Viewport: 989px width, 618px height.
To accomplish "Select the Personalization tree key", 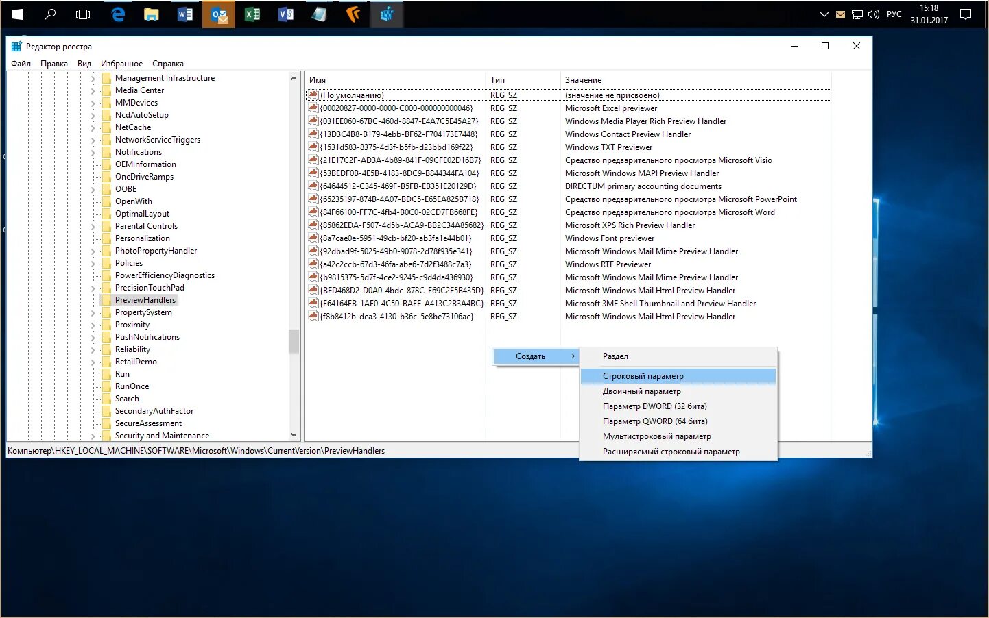I will click(x=143, y=238).
